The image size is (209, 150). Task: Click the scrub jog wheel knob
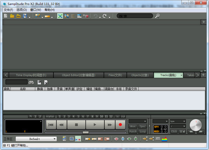pyautogui.click(x=196, y=125)
